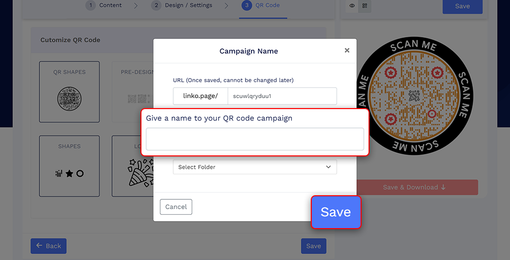
Task: Click the eye preview icon
Action: [x=352, y=6]
